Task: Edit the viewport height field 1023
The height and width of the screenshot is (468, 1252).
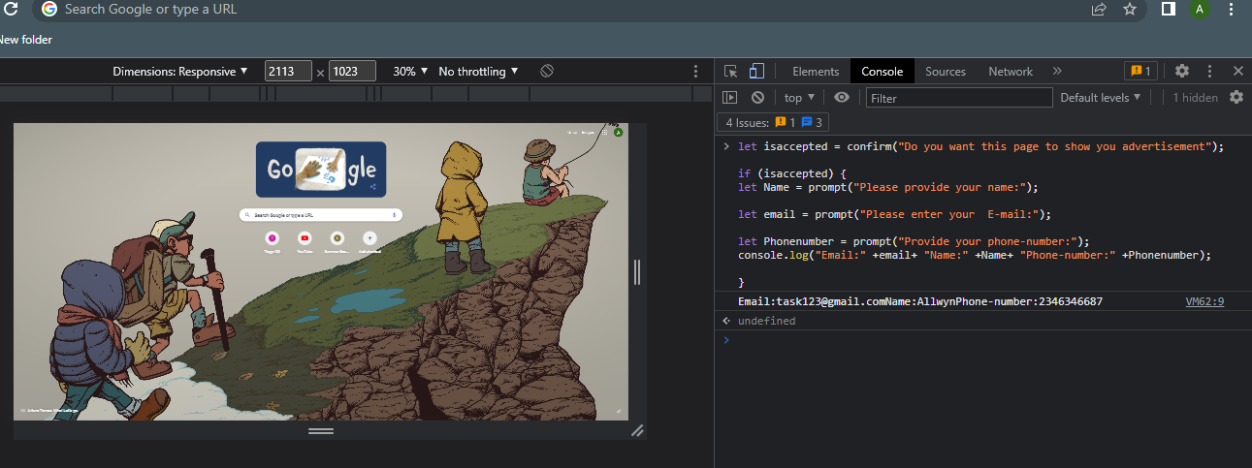Action: point(352,71)
